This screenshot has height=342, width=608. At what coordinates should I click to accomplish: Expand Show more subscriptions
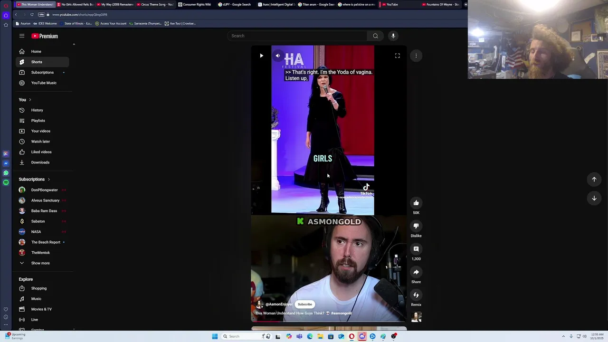click(42, 263)
